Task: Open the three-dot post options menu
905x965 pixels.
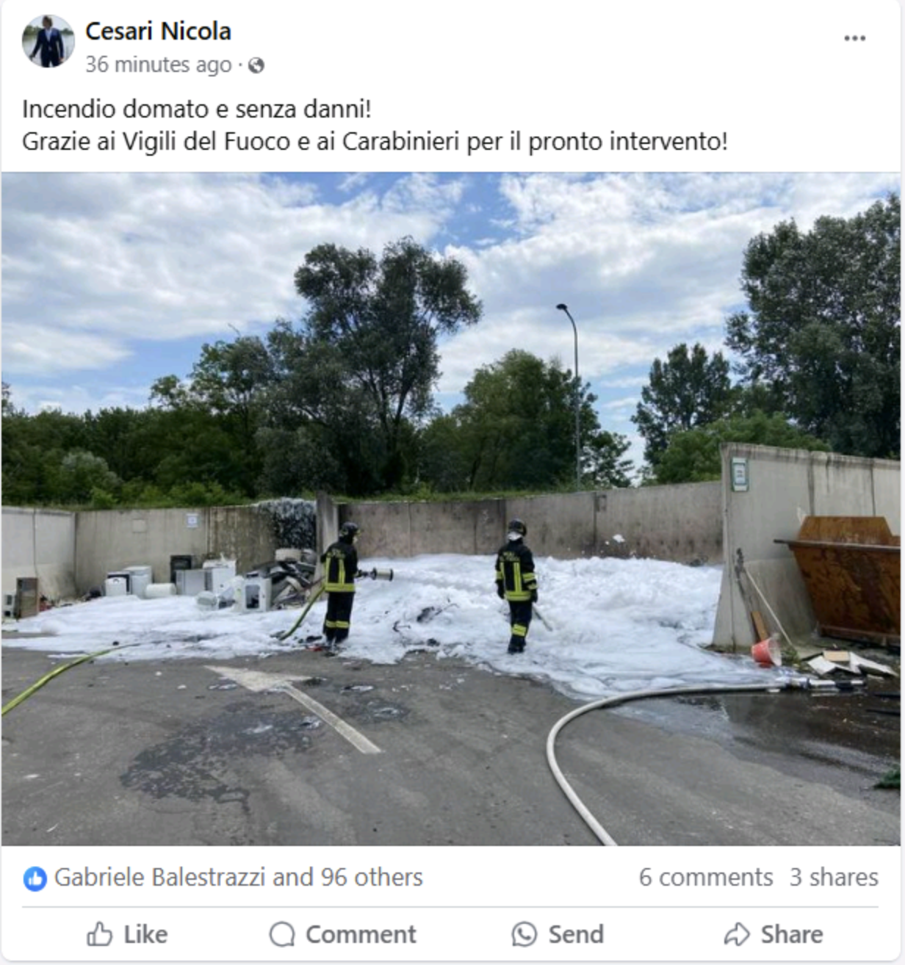Action: pos(854,38)
